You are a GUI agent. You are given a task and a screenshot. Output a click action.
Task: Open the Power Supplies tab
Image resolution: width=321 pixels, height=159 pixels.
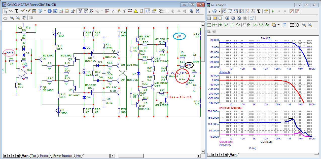pos(62,156)
